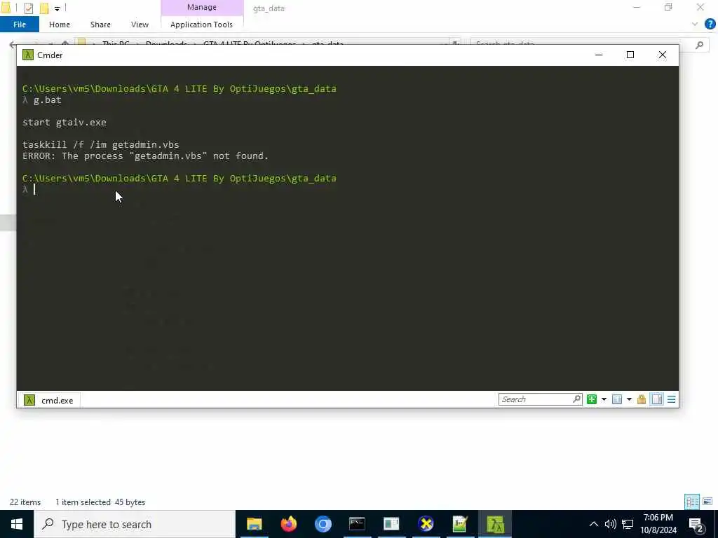Click New Folder quick access icon in Explorer
Image resolution: width=718 pixels, height=538 pixels.
tap(44, 8)
